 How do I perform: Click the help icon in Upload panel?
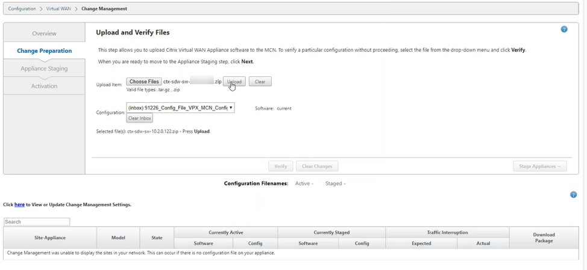[x=564, y=29]
